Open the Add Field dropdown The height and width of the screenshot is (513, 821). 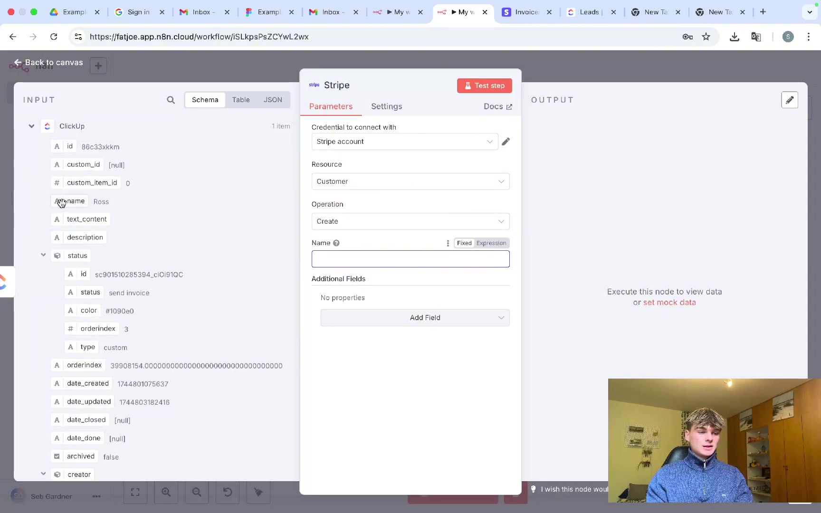click(415, 318)
